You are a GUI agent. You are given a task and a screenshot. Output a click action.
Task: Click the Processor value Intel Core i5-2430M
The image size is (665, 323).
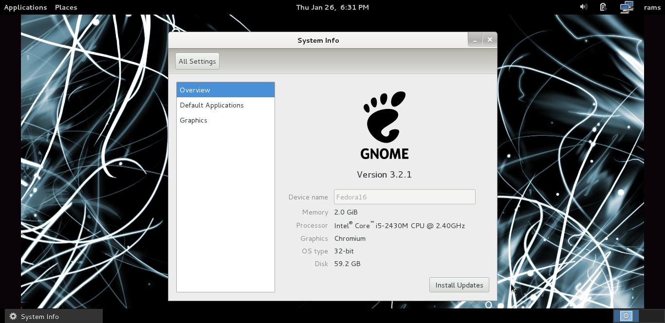click(x=400, y=225)
